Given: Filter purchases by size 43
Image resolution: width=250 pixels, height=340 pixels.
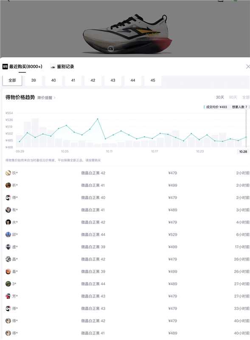Looking at the screenshot, I should (x=113, y=80).
